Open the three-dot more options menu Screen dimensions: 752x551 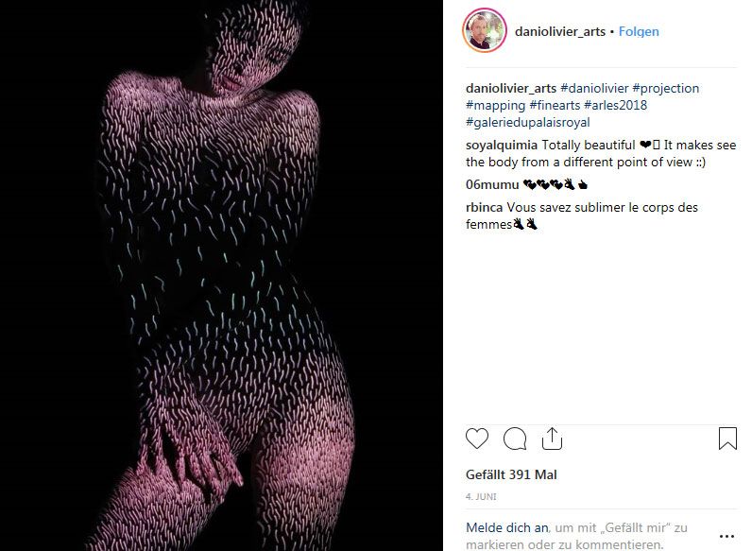coord(726,536)
